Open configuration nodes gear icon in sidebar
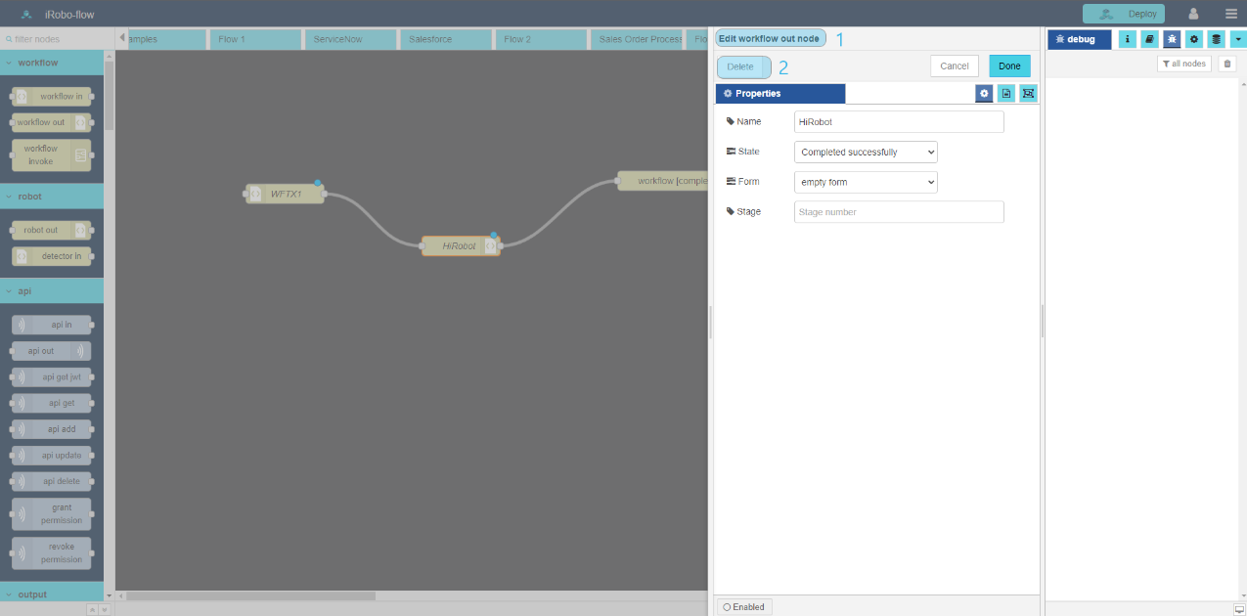The width and height of the screenshot is (1247, 616). coord(1193,39)
